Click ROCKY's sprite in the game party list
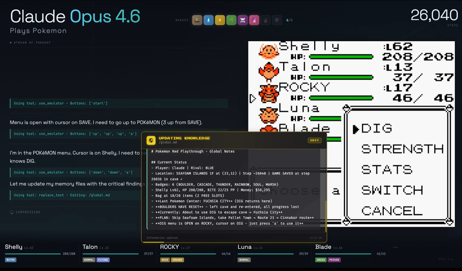 click(268, 93)
